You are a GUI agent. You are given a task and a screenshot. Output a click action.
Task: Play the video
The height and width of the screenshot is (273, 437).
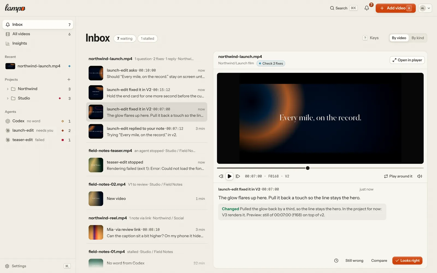click(x=229, y=176)
